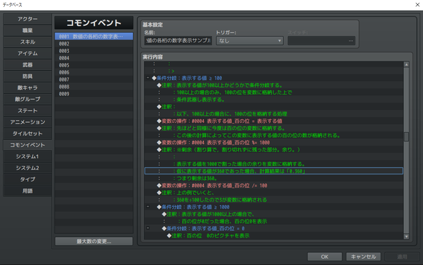Click the 適用 button
Image resolution: width=423 pixels, height=265 pixels.
click(x=402, y=257)
